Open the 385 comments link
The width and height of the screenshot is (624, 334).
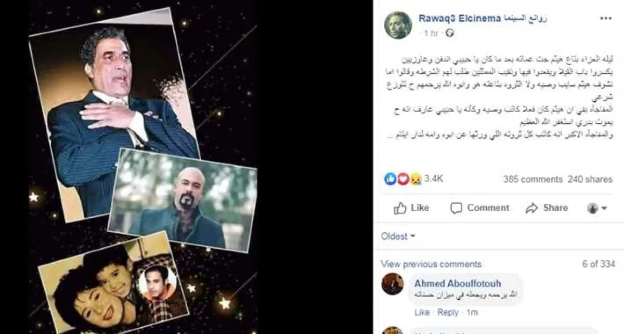(x=533, y=179)
